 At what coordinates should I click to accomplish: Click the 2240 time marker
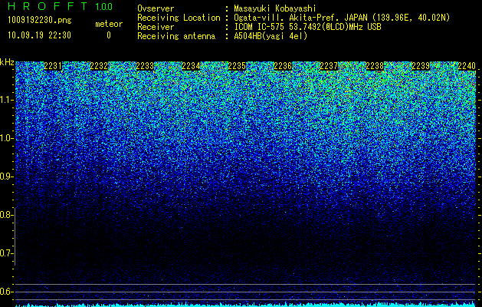467,66
